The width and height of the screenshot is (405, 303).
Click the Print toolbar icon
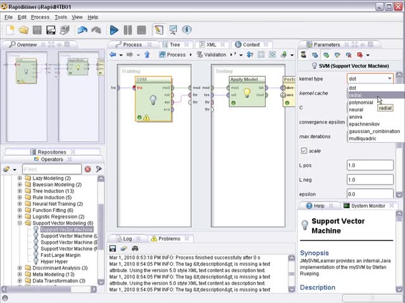click(x=65, y=30)
